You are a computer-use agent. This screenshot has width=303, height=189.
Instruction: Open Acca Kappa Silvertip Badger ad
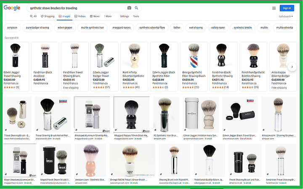[283, 66]
